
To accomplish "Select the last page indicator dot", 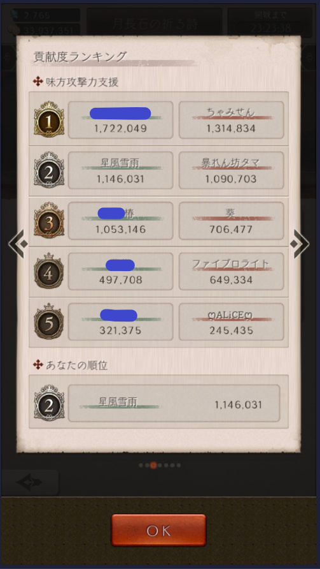I will [179, 465].
